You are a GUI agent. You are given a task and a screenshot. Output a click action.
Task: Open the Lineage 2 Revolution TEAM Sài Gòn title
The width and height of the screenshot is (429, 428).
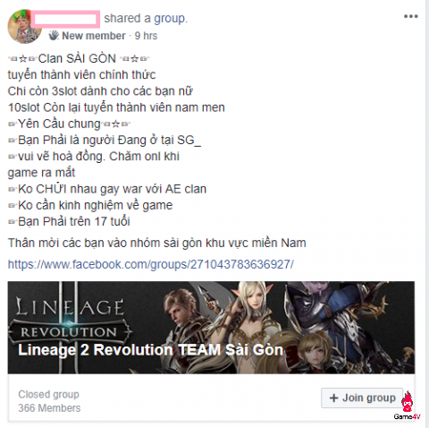coord(150,350)
